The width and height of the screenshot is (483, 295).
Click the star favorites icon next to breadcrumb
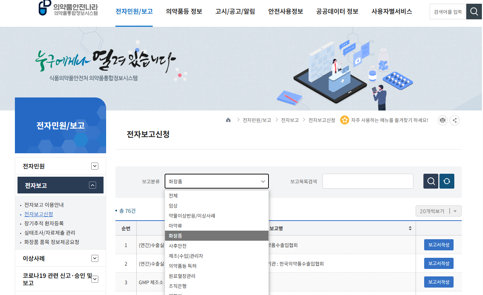tap(344, 120)
